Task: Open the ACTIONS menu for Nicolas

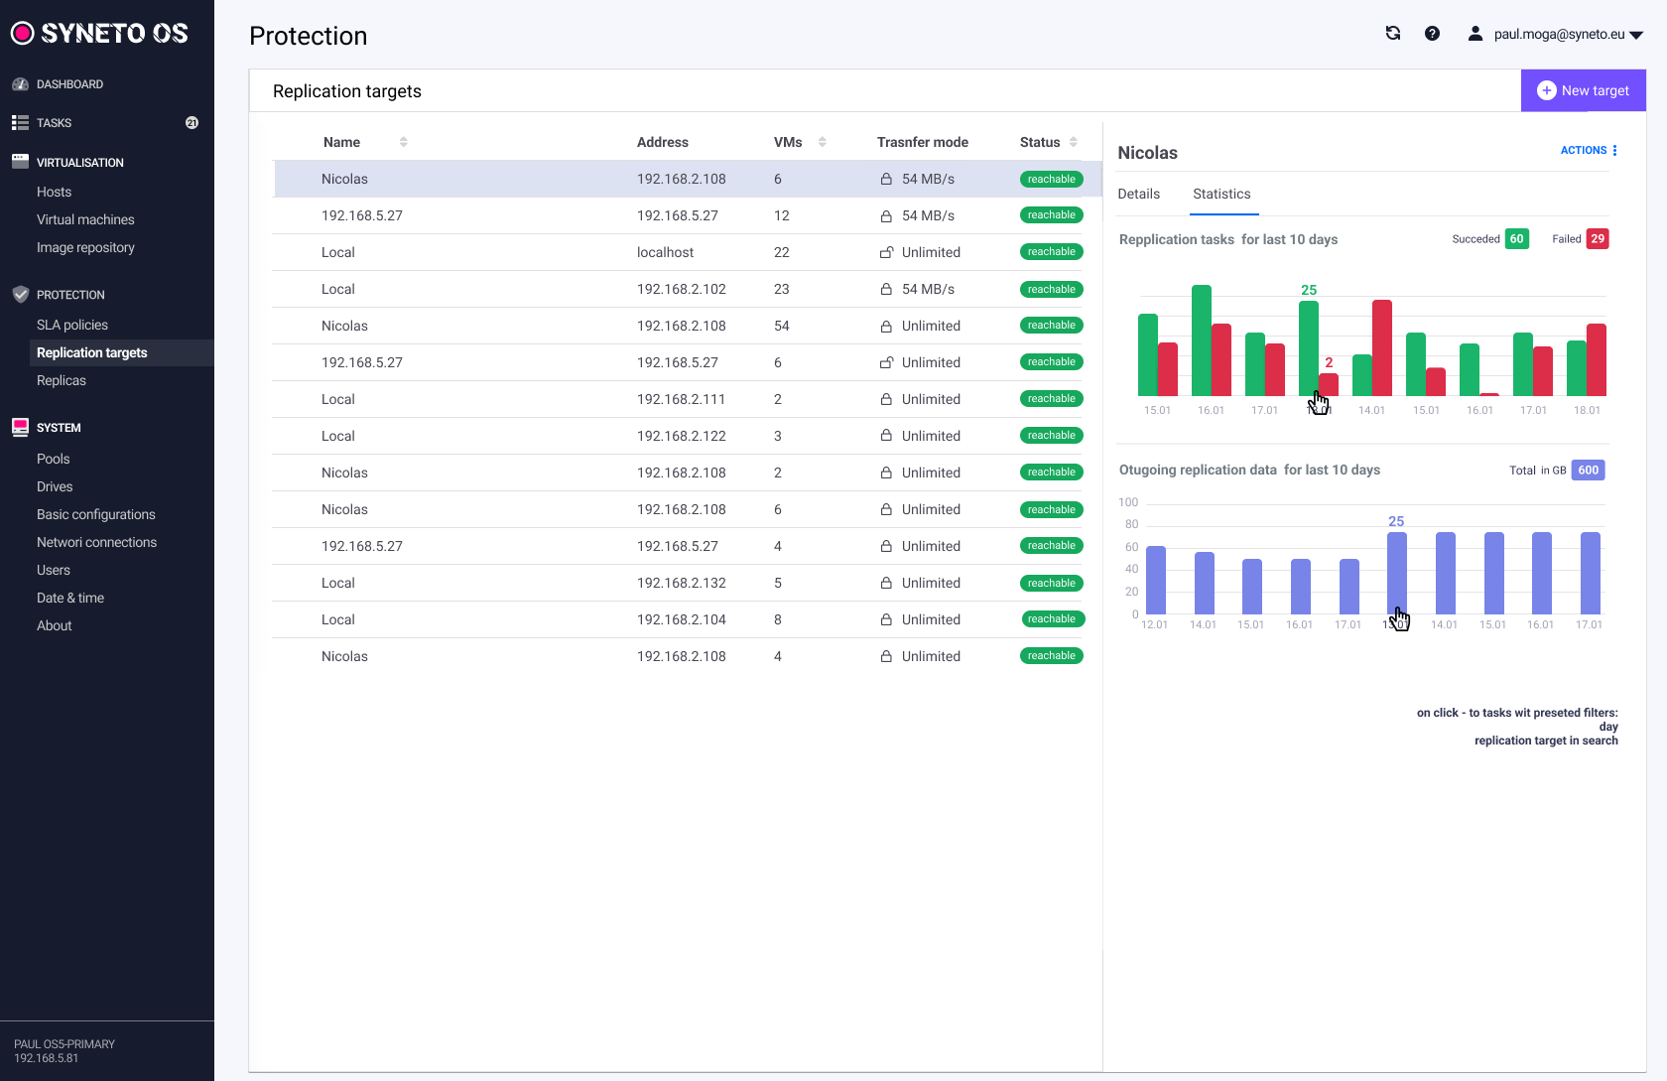Action: [1589, 151]
